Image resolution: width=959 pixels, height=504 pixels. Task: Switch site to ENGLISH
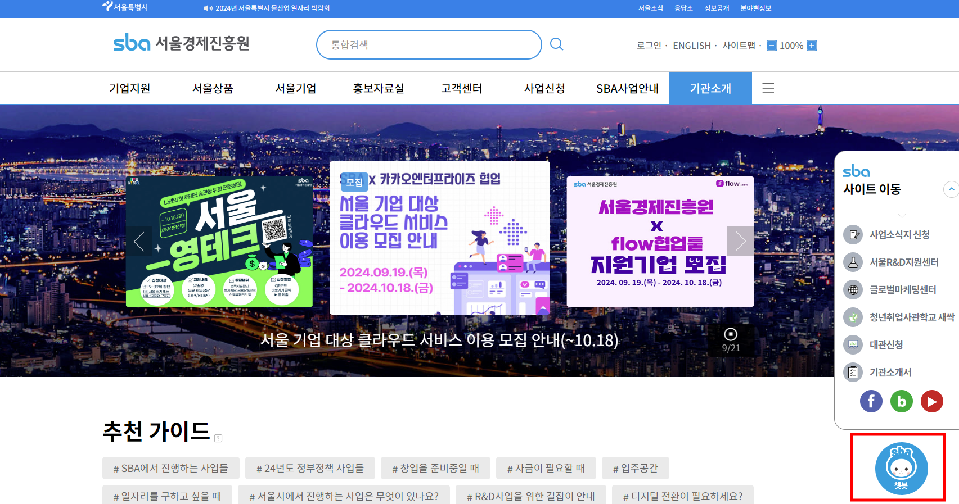click(692, 46)
